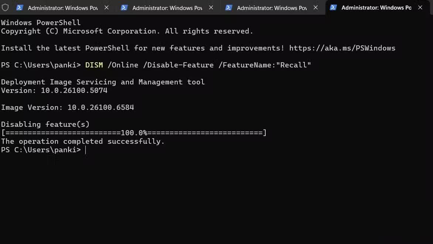Click the PowerShell icon on the third tab
This screenshot has width=433, height=244.
point(229,7)
